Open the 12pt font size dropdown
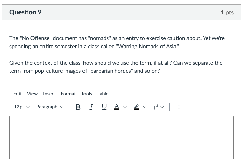The height and width of the screenshot is (159, 246). [x=22, y=107]
